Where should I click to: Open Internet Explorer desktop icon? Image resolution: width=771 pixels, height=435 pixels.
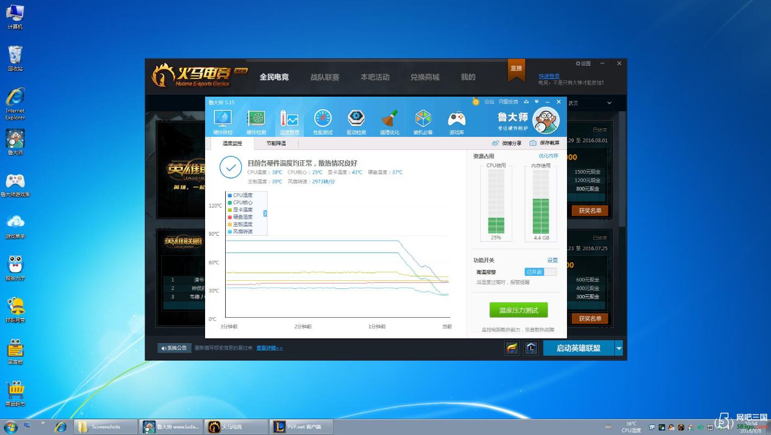pos(15,103)
